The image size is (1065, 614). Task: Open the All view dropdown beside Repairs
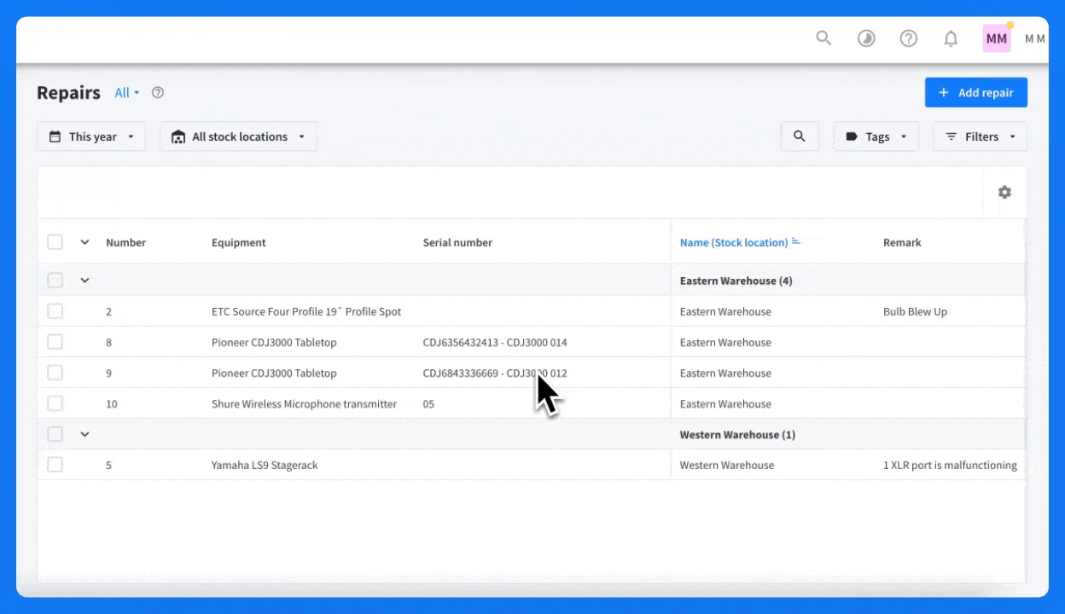pyautogui.click(x=127, y=93)
